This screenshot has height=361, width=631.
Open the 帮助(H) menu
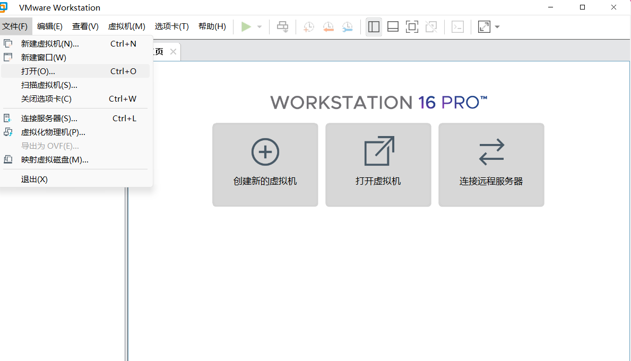[212, 26]
